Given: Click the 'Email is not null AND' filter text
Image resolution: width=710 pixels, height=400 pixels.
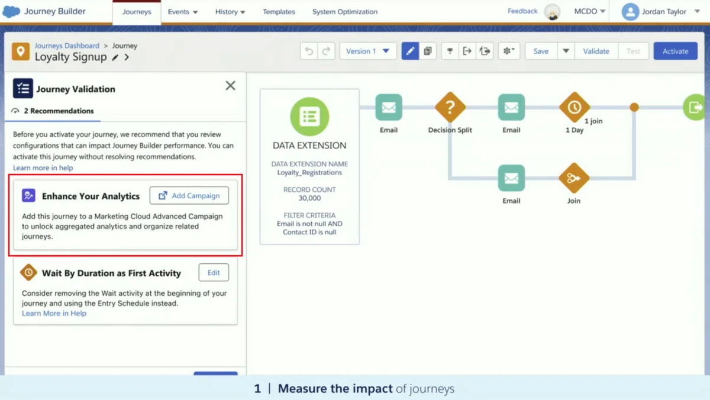Looking at the screenshot, I should [309, 224].
